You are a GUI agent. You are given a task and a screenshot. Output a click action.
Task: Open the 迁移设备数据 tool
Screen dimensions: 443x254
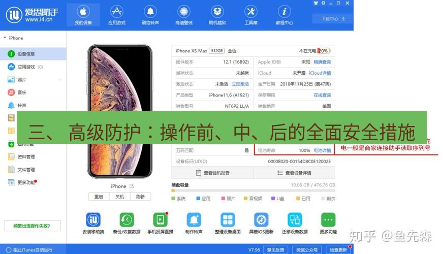click(295, 219)
